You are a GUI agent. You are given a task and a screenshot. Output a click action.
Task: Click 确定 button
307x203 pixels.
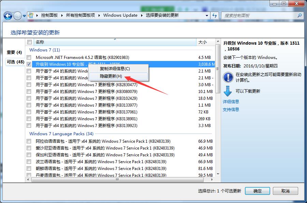tap(258, 191)
